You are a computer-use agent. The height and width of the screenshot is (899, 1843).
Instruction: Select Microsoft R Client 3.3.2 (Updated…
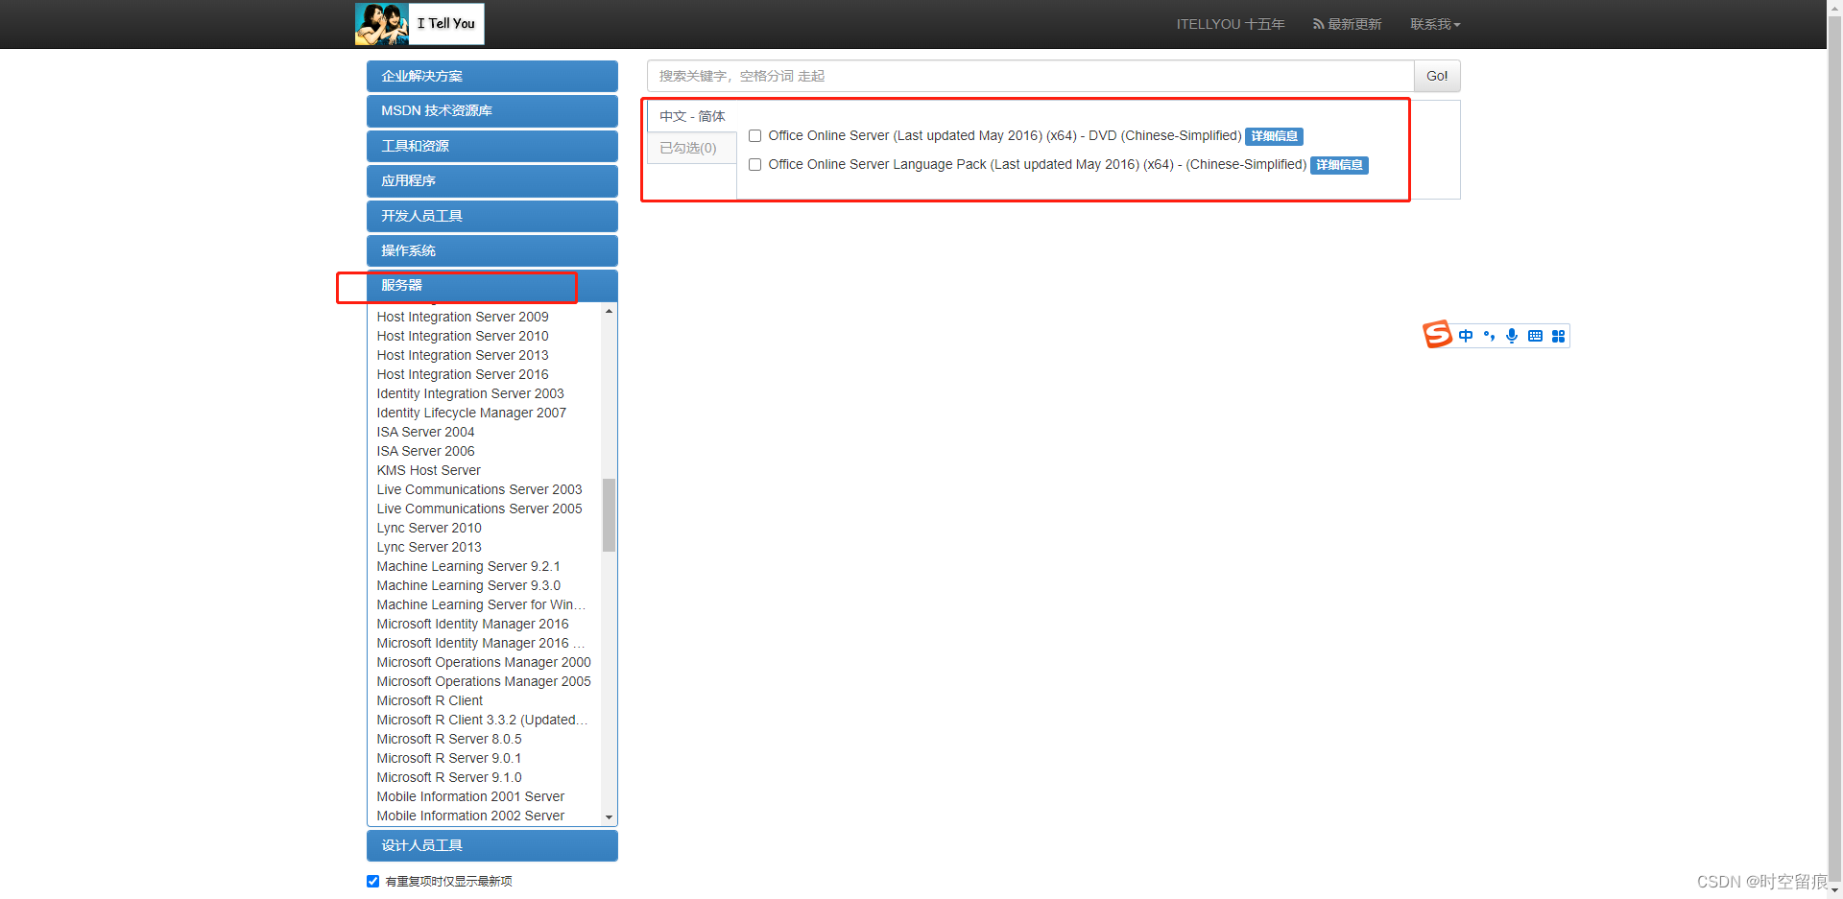coord(482,720)
